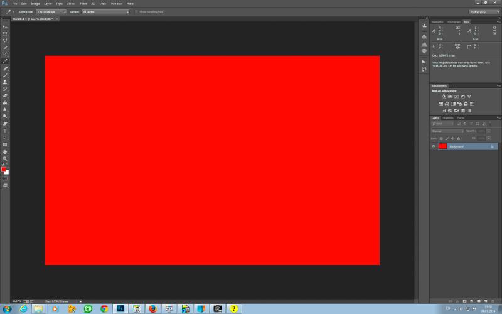Add a Color Balance adjustment

coord(447,104)
